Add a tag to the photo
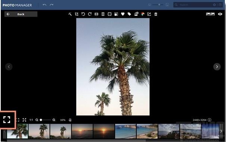This screenshot has width=226, height=142. click(129, 14)
